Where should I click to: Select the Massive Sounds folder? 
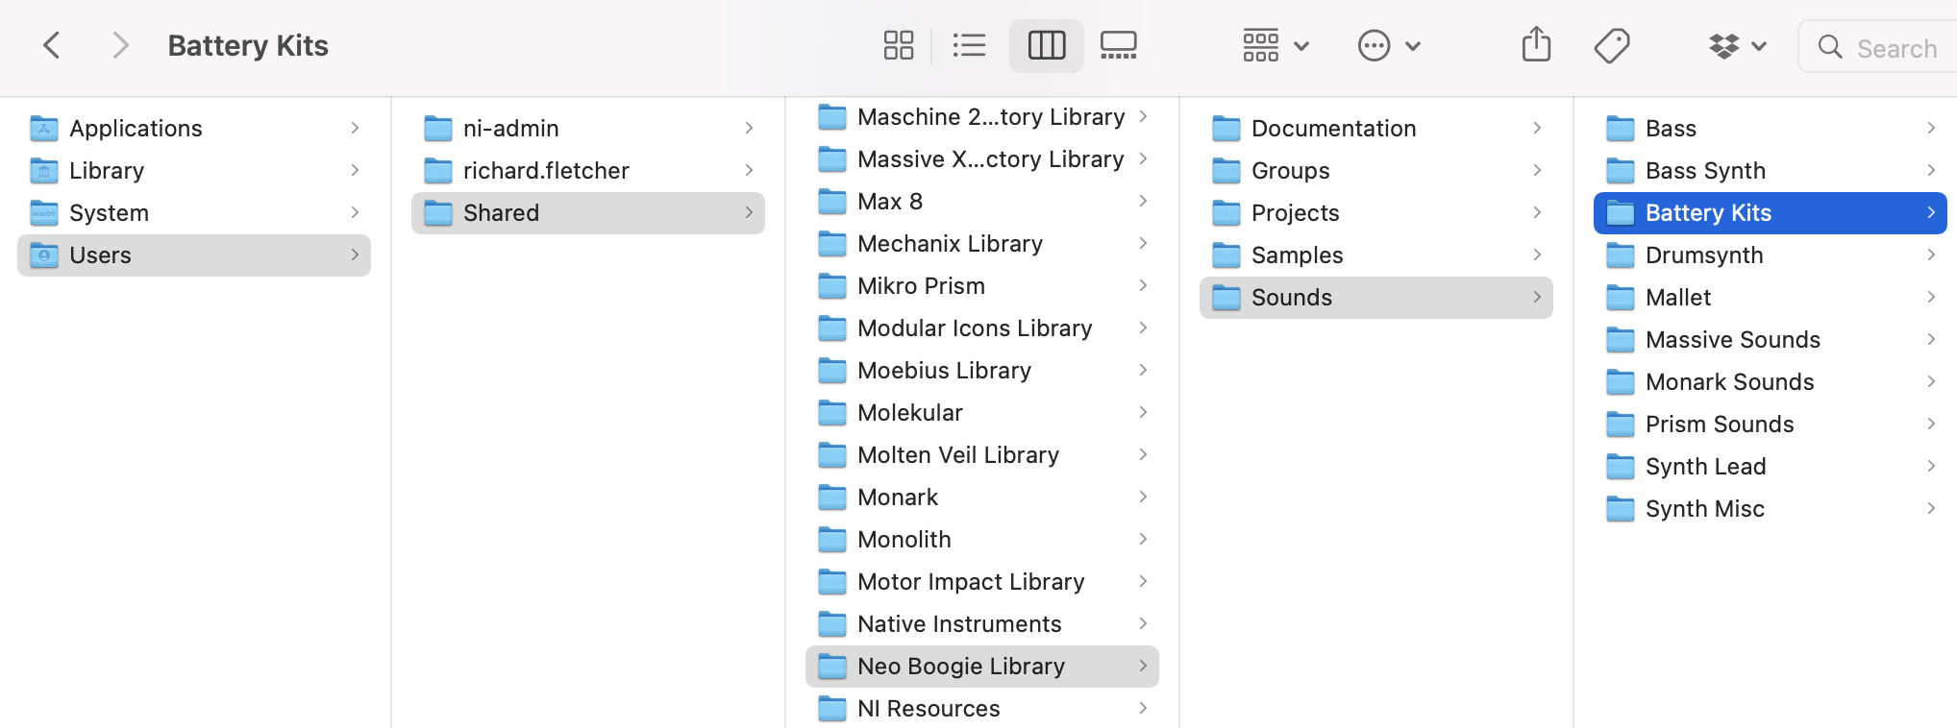1732,340
